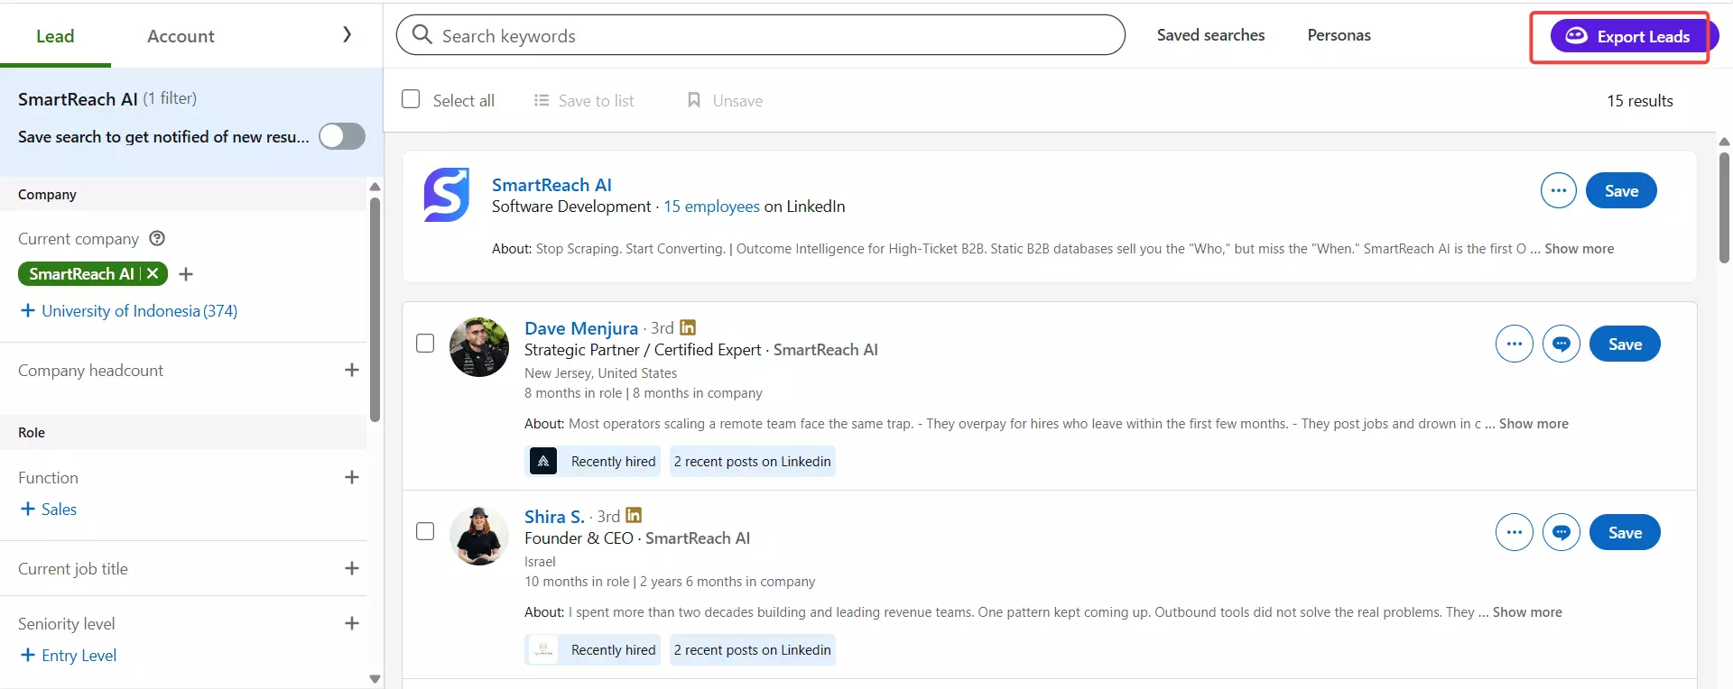Open Current company help tooltip icon

click(157, 238)
